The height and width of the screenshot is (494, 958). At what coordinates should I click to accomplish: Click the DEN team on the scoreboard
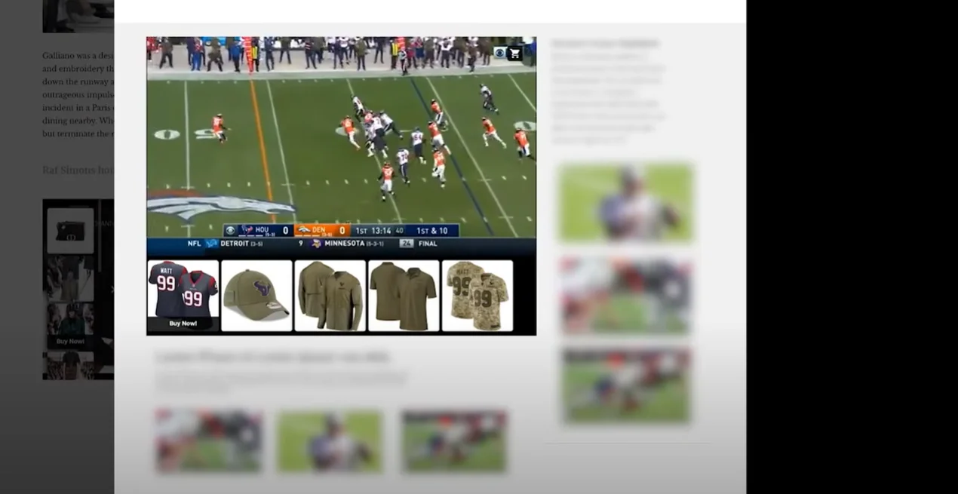(321, 231)
